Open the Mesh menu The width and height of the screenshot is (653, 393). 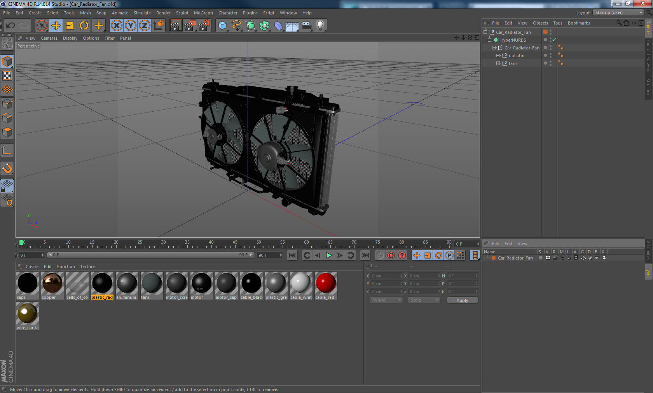86,13
